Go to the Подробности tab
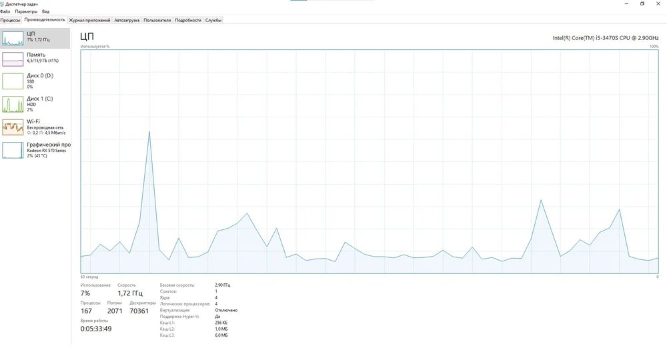This screenshot has width=667, height=350. (x=188, y=20)
